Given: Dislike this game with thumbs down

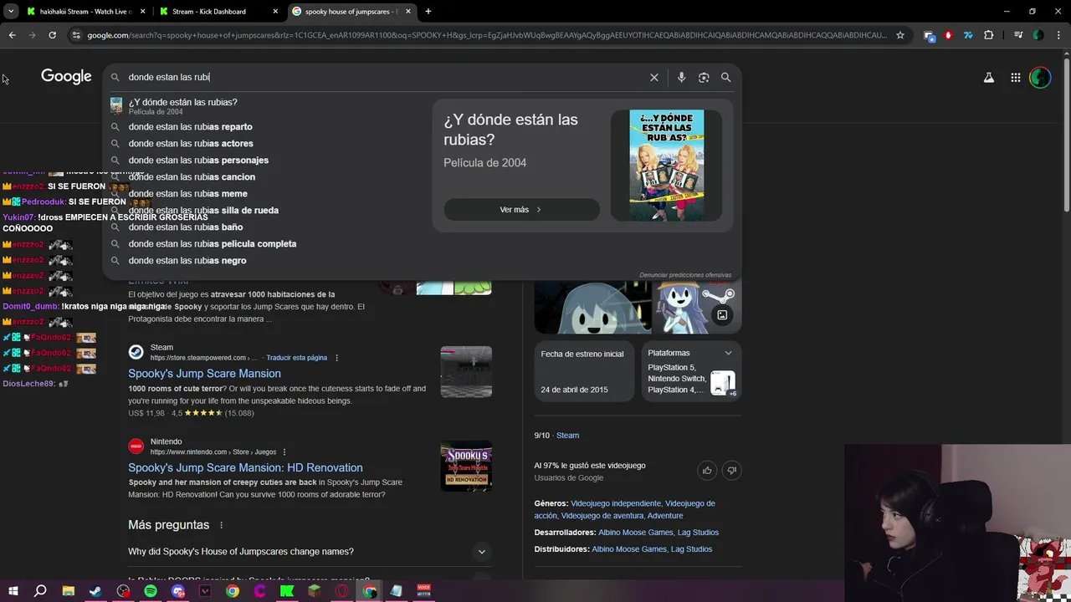Looking at the screenshot, I should click(x=731, y=471).
